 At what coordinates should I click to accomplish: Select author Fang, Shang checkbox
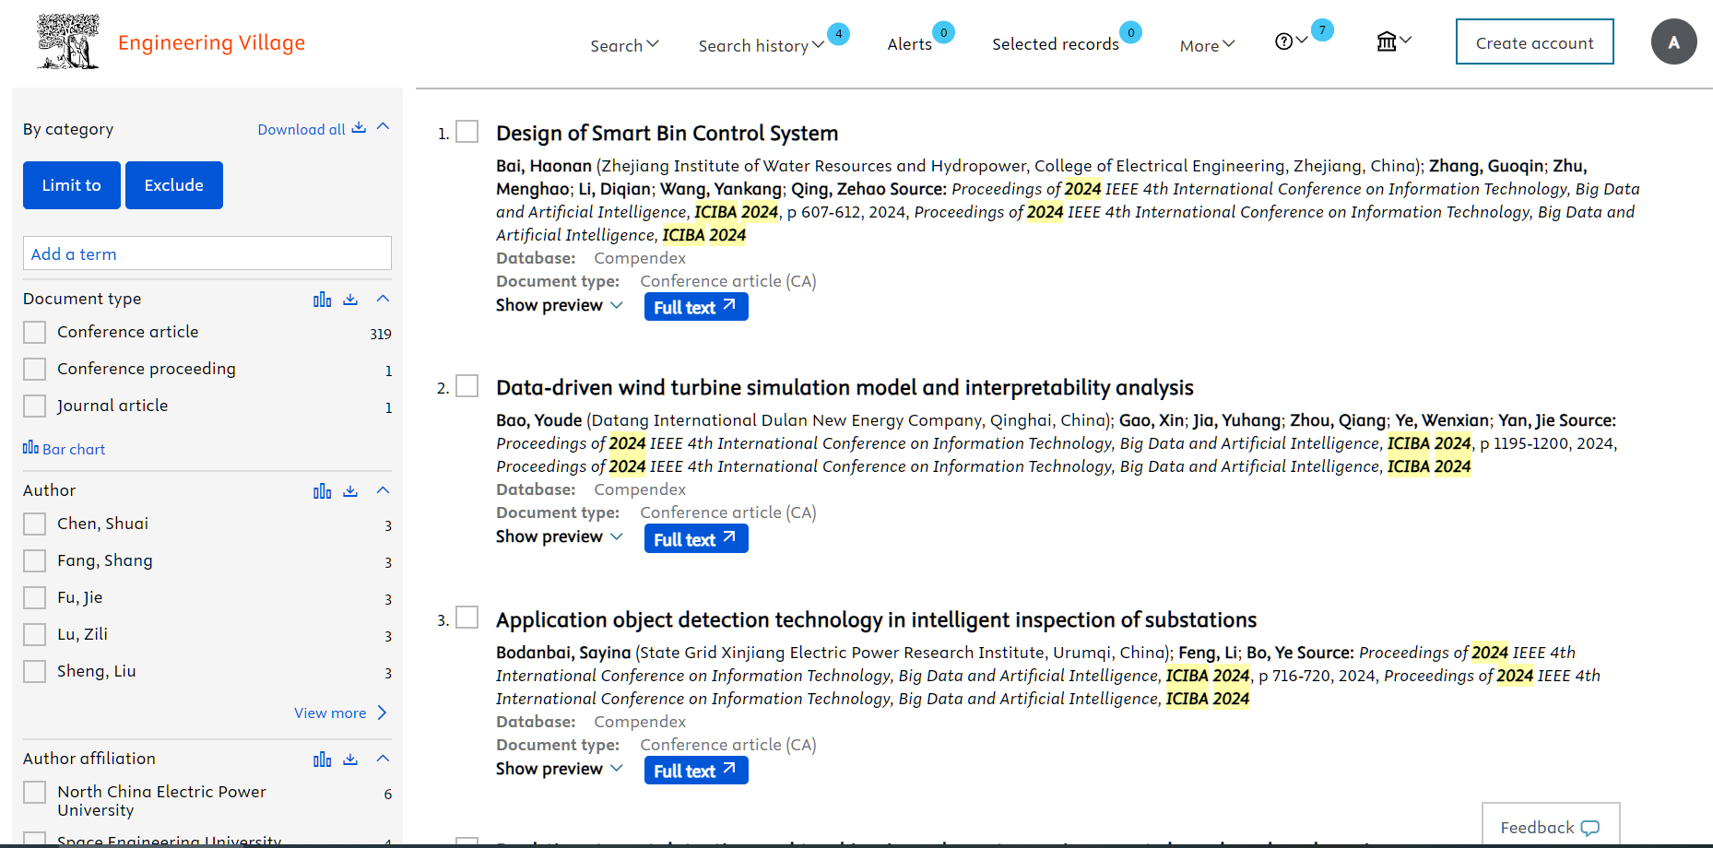click(34, 560)
